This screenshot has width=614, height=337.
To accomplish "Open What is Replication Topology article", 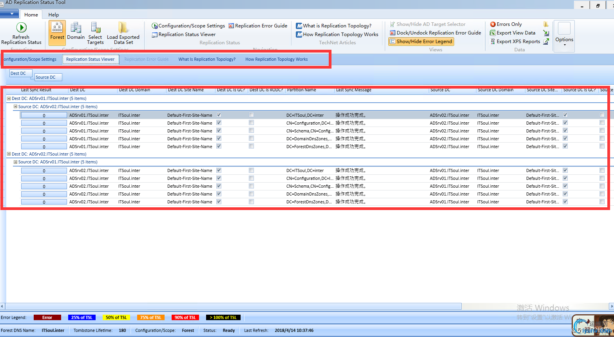I will tap(334, 26).
